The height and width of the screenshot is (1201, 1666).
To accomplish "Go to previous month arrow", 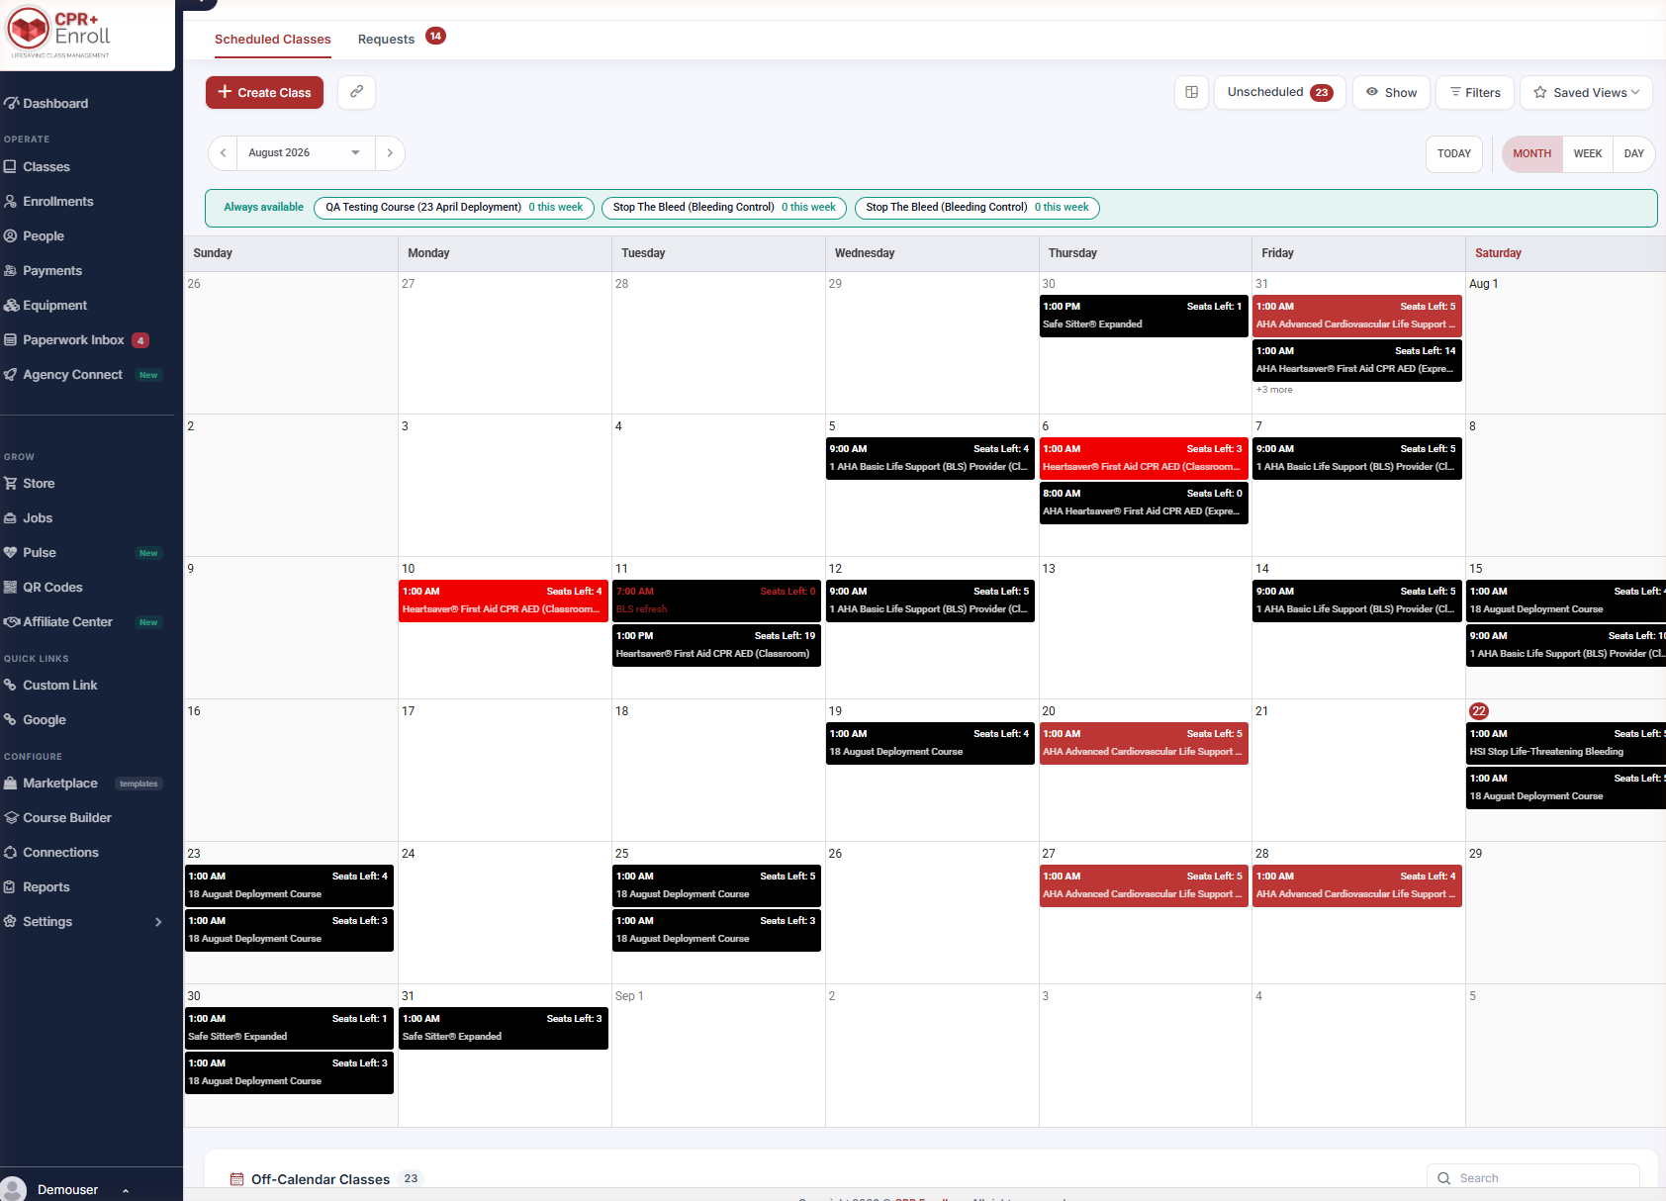I will pyautogui.click(x=224, y=152).
